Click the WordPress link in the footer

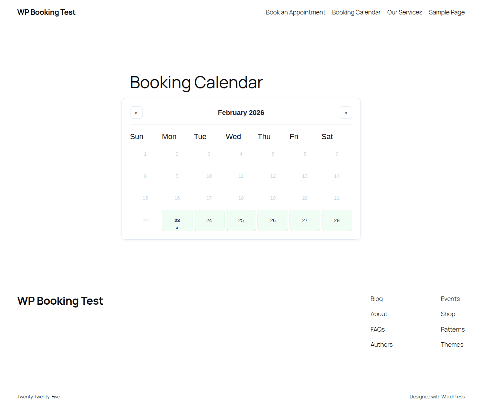453,396
